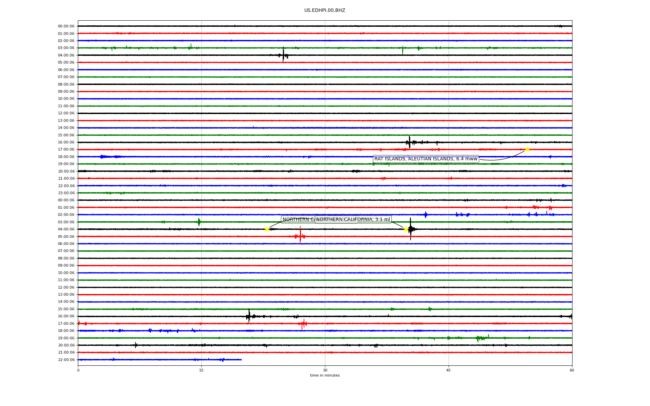The height and width of the screenshot is (406, 650).
Task: Click the x-axis tick label 45
Action: tap(448, 370)
